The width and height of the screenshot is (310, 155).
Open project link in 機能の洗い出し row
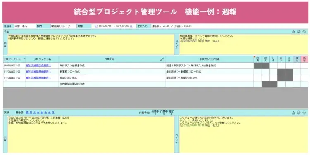[x=38, y=78]
